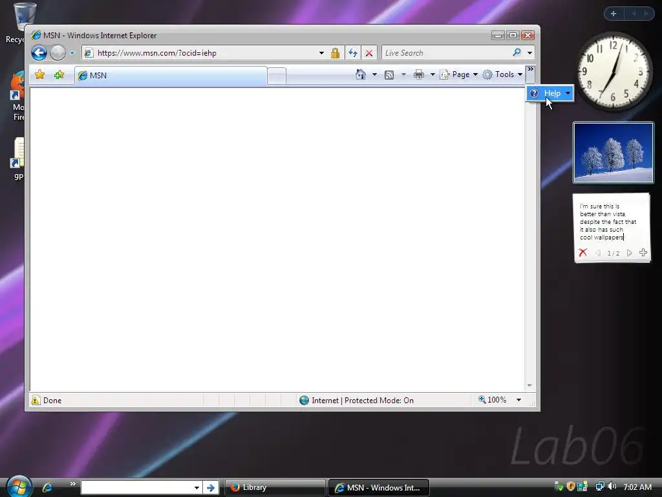Open the Page menu
The width and height of the screenshot is (662, 497).
[459, 74]
